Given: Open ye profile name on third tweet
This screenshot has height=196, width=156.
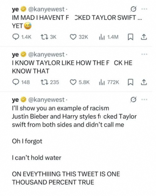Looking at the screenshot, I should click(x=15, y=100).
